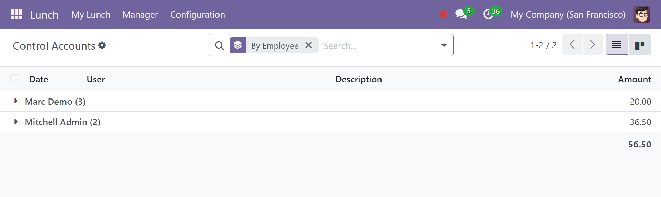Open the search options dropdown arrow
Viewport: 661px width, 197px height.
[x=444, y=45]
